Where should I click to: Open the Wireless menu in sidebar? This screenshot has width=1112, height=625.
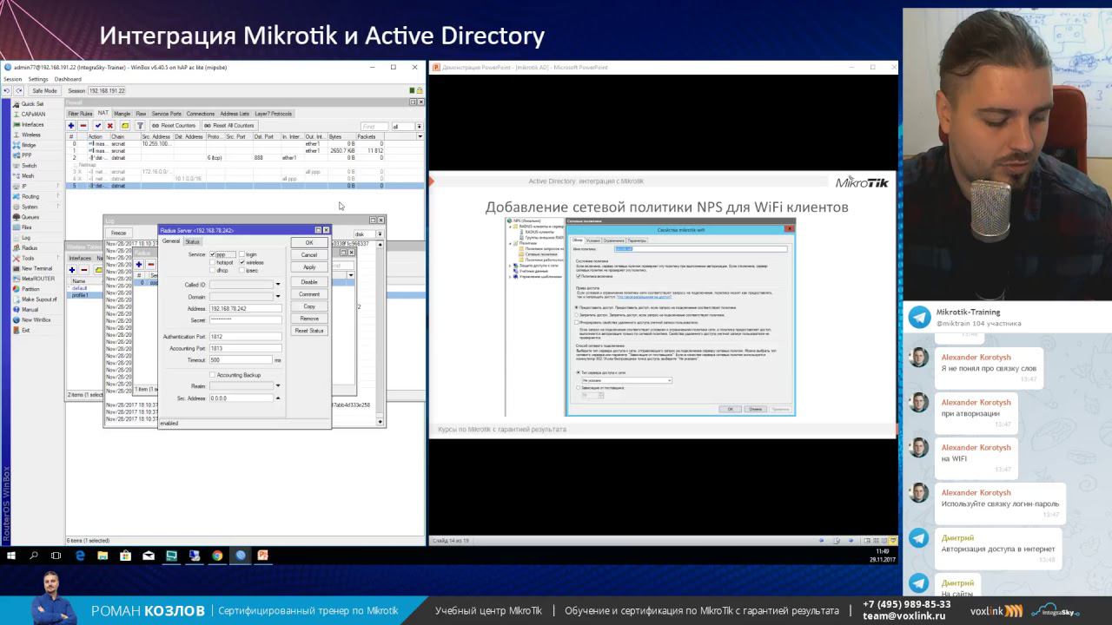(30, 135)
